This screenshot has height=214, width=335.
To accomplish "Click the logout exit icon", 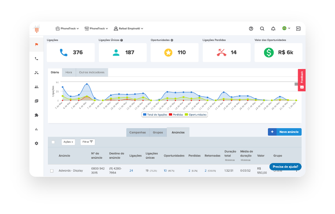I will point(298,29).
